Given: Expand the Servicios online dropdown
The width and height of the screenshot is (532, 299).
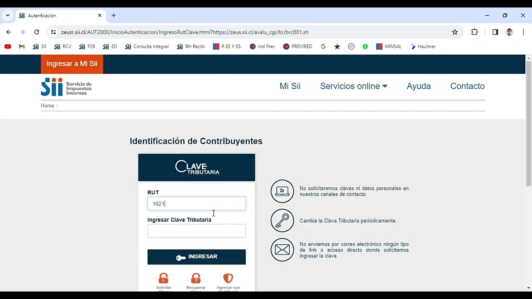Looking at the screenshot, I should [x=353, y=86].
